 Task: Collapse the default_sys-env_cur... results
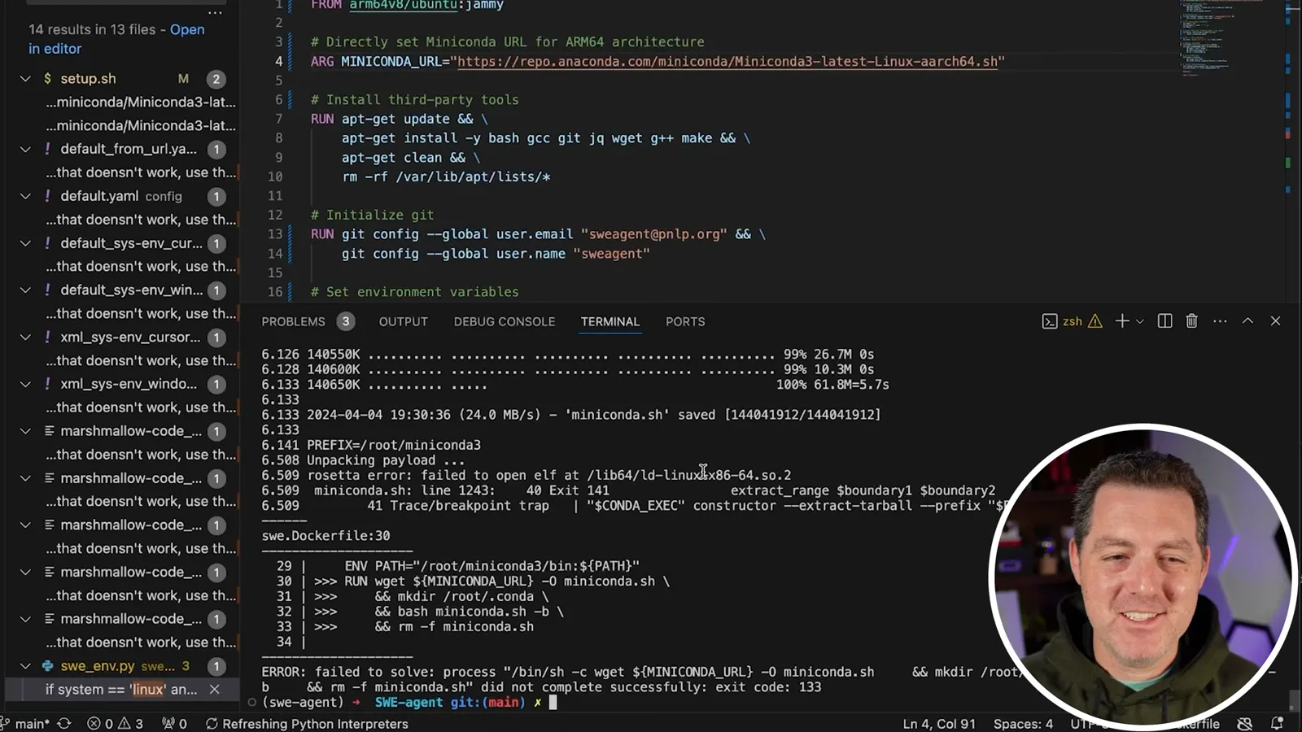[25, 243]
